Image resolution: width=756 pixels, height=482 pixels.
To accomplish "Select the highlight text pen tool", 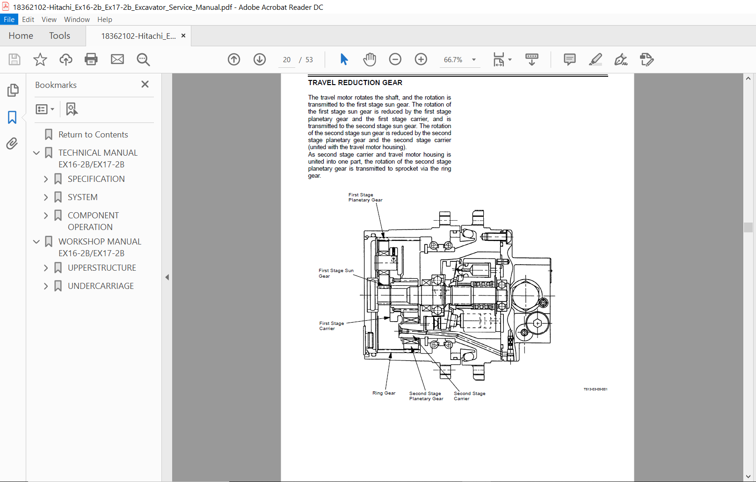I will (596, 59).
